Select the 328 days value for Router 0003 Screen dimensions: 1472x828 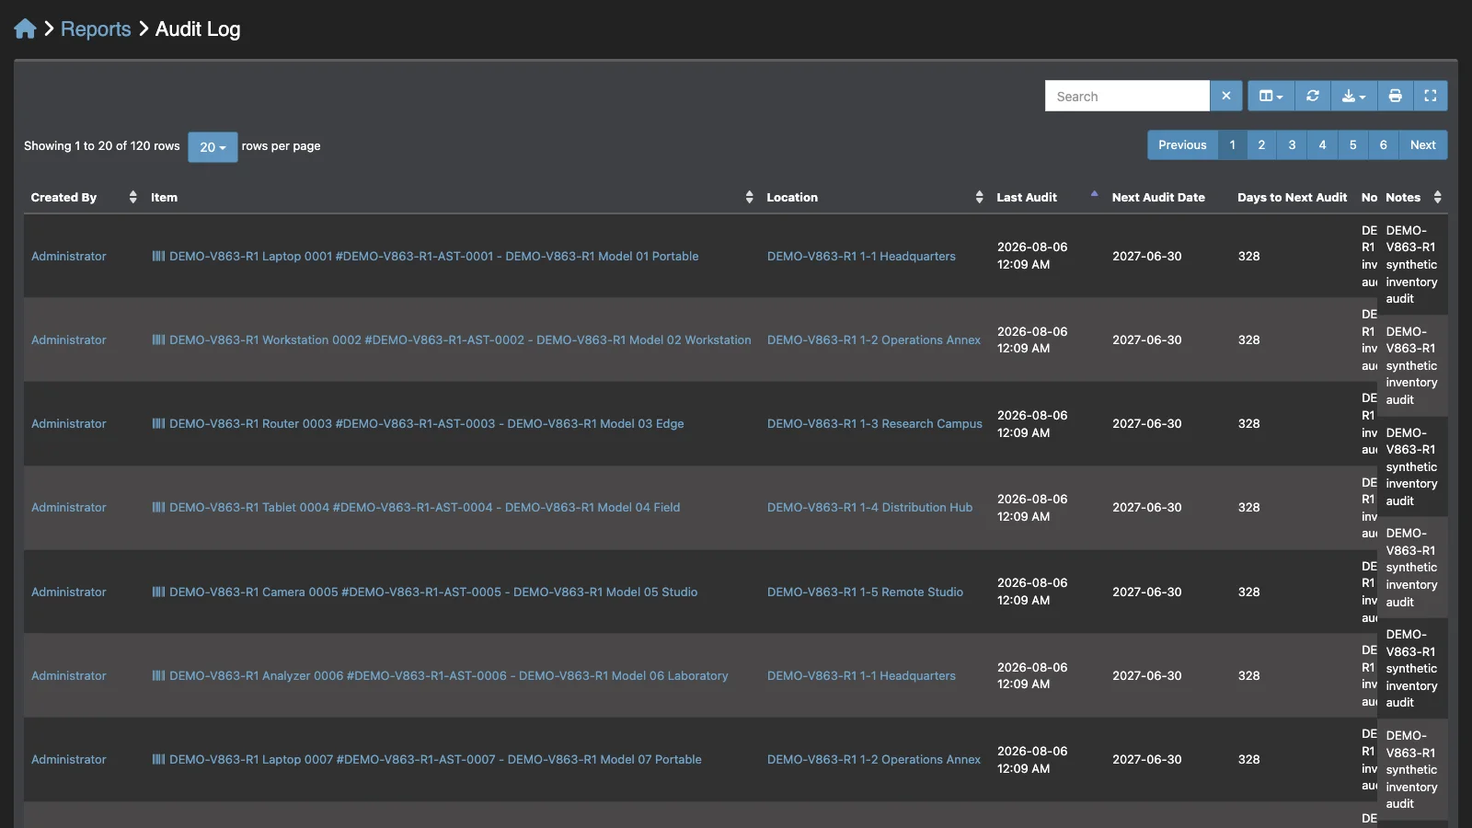coord(1248,423)
